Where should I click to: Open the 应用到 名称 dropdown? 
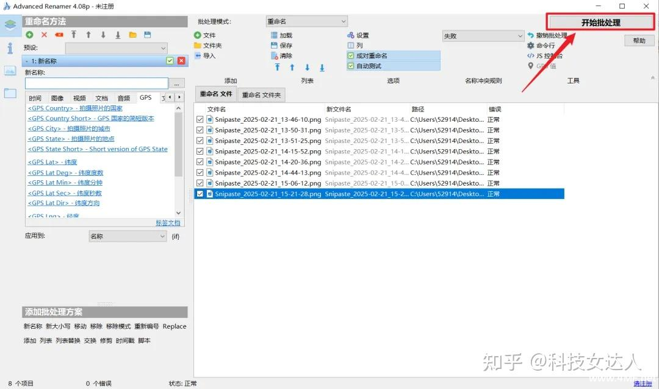click(127, 236)
